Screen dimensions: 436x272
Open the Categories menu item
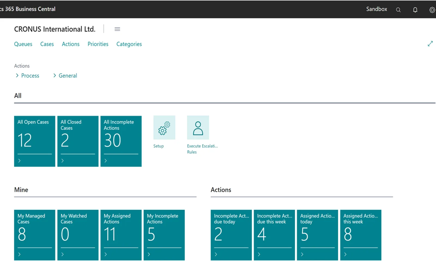[129, 44]
